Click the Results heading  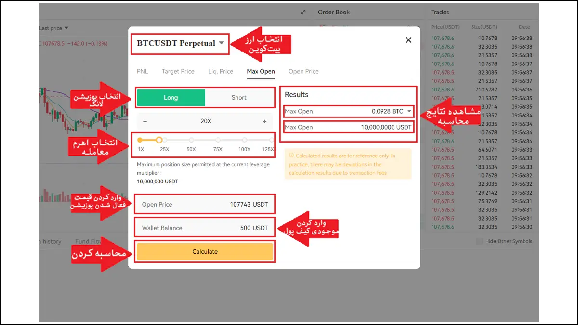(x=297, y=95)
